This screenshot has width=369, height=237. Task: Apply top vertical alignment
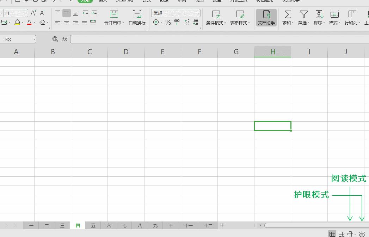(x=58, y=13)
